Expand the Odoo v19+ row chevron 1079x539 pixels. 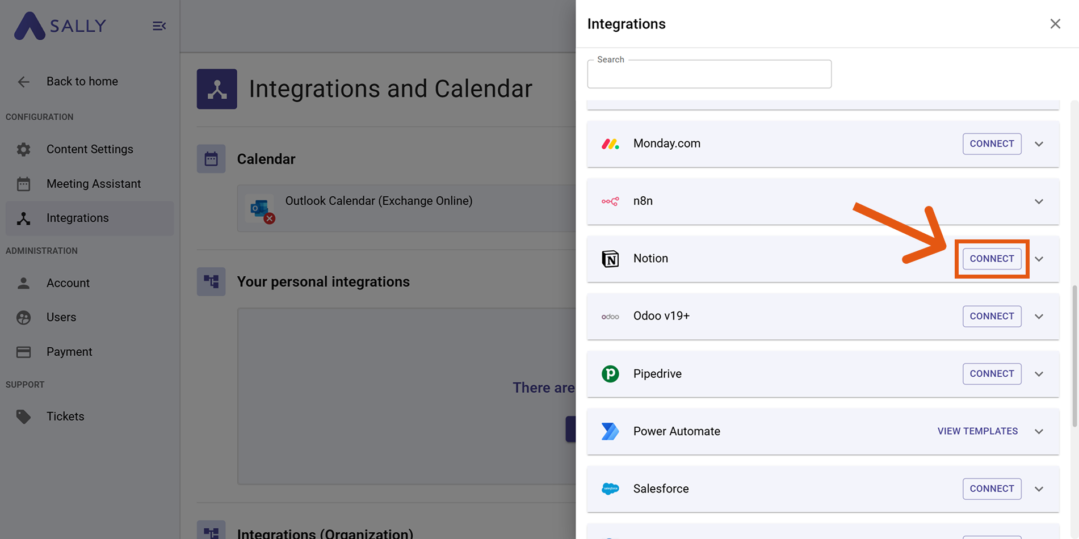coord(1039,317)
